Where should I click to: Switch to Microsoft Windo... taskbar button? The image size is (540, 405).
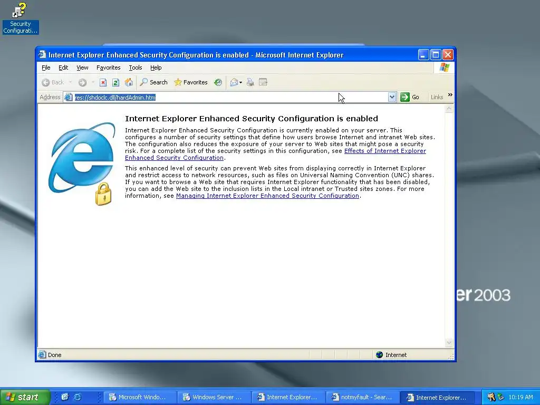tap(139, 397)
